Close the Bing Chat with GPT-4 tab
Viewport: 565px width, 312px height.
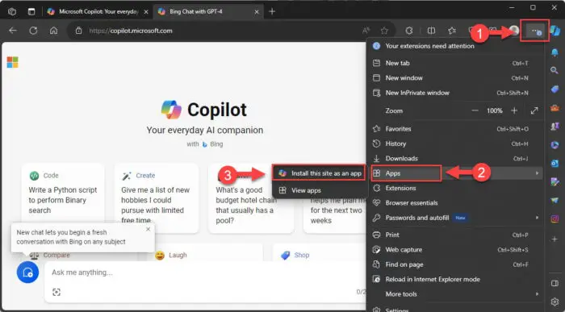tap(257, 12)
